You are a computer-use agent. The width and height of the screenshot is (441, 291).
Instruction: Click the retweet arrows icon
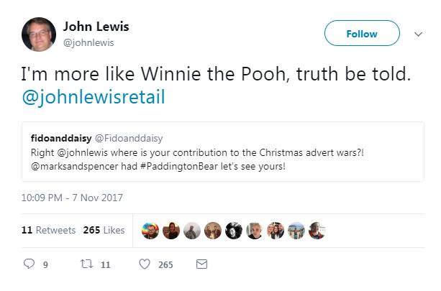coord(86,264)
